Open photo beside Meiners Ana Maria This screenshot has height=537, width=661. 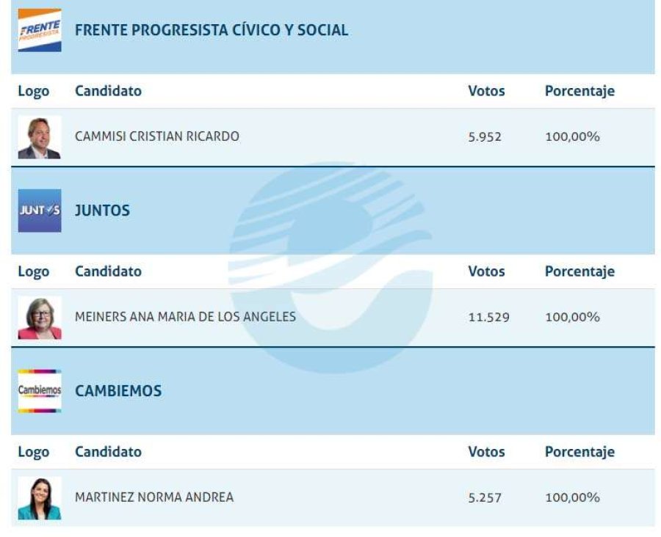tap(40, 318)
